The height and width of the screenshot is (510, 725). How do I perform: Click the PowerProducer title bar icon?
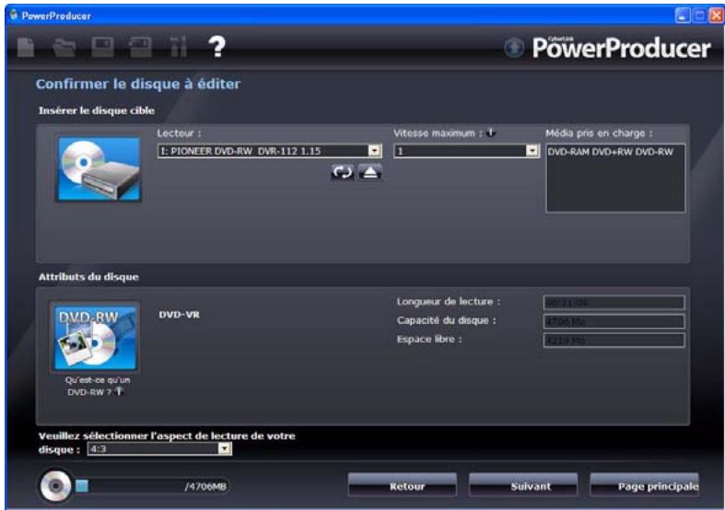coord(14,15)
